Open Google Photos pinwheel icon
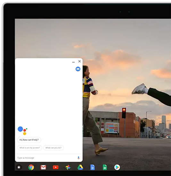 (68, 167)
